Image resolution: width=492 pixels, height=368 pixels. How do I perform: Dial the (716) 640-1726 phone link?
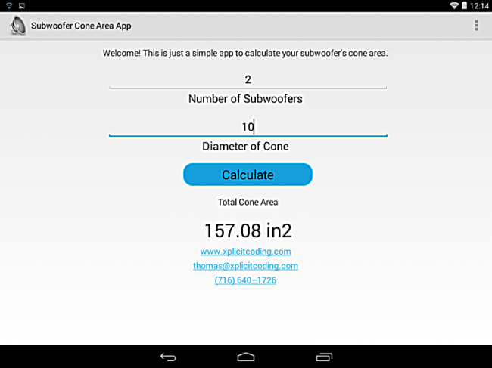245,280
